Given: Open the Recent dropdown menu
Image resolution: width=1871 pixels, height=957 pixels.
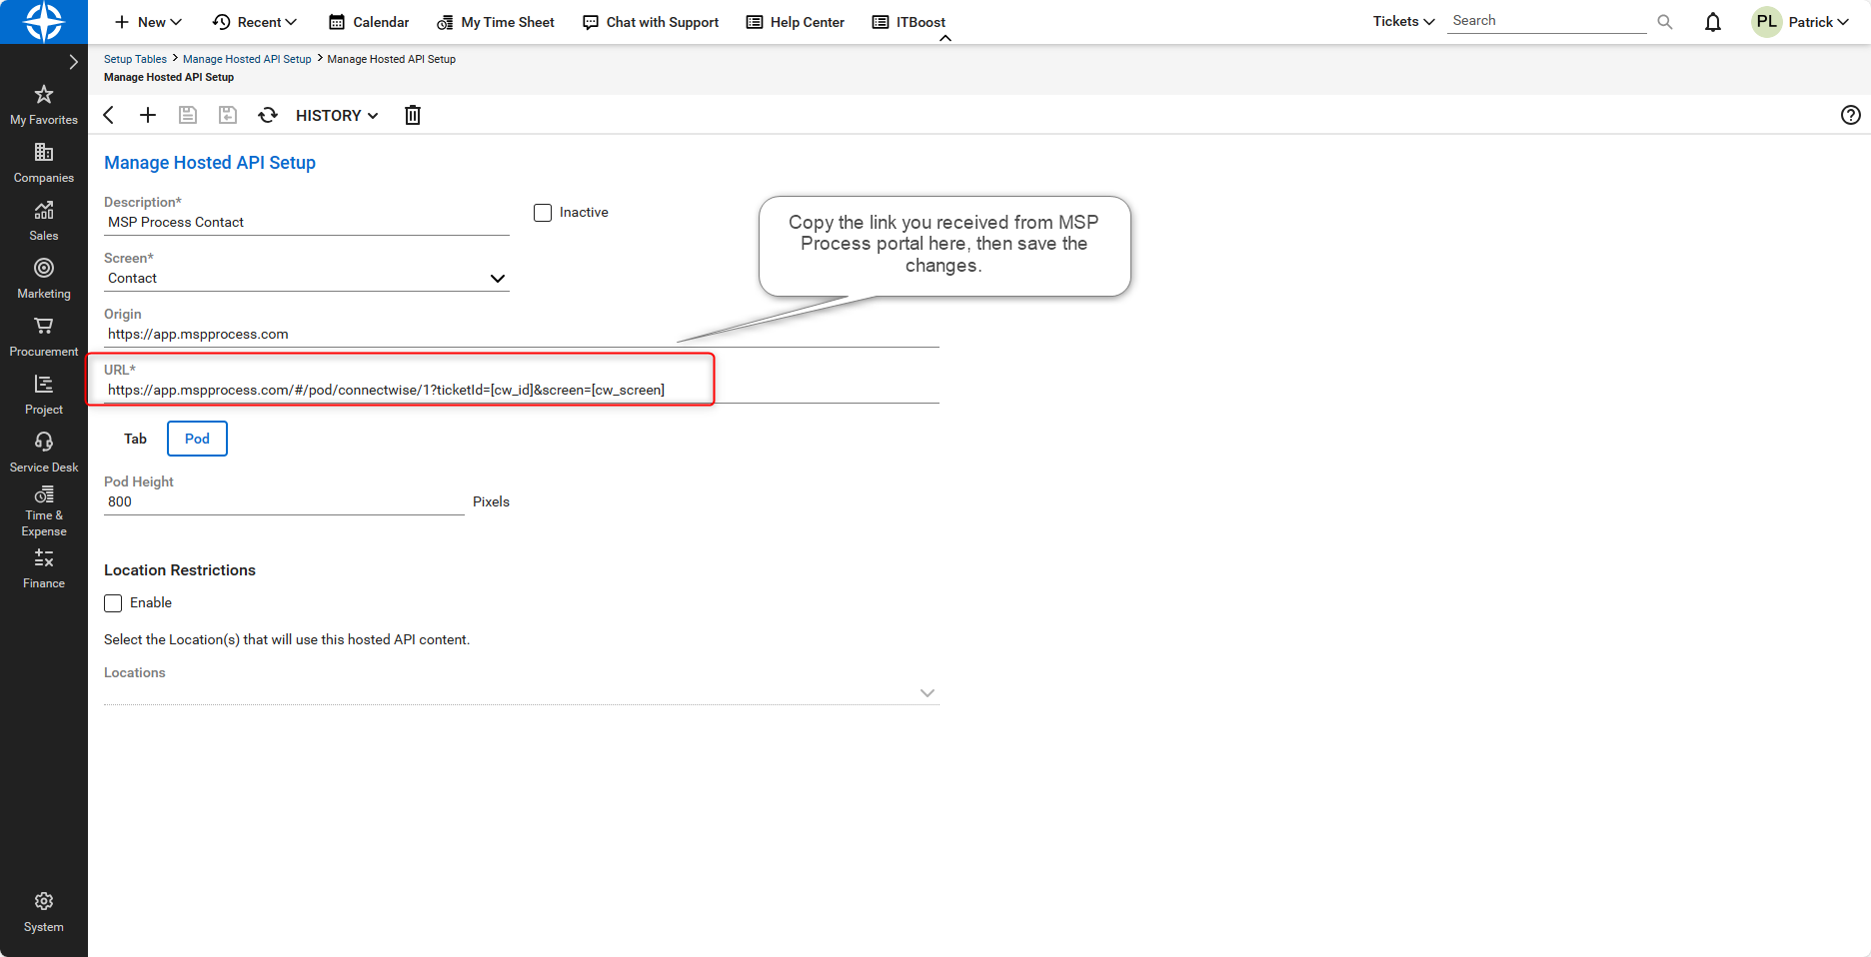Looking at the screenshot, I should pos(255,22).
